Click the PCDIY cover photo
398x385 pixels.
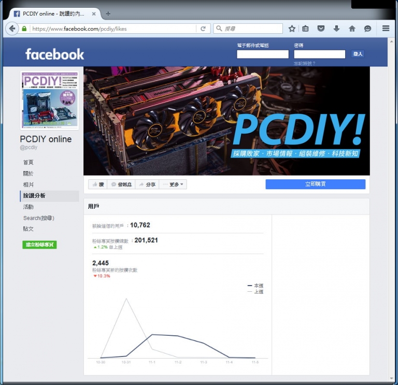tap(226, 121)
